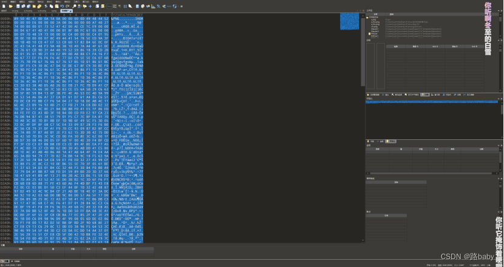Click the active tab below the output panel
Screen dimensions: 504x267
point(391,141)
